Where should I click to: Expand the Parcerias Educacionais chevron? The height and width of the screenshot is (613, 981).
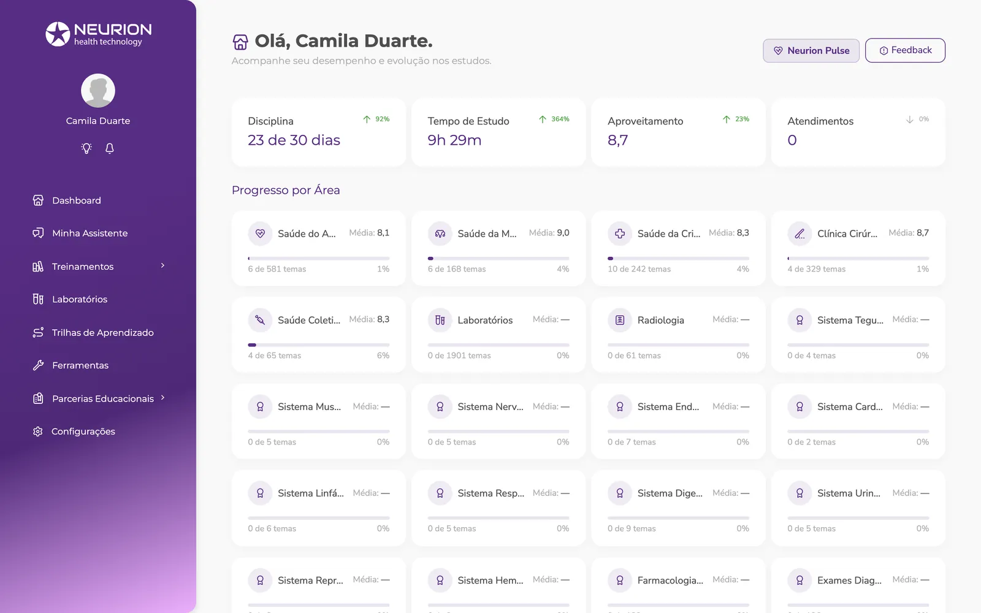coord(162,398)
